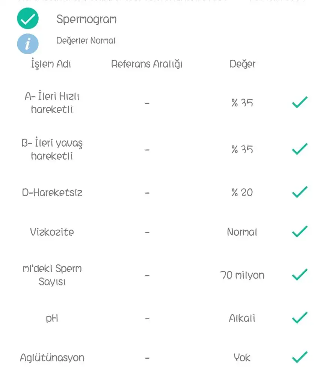The height and width of the screenshot is (385, 323).
Task: Click the D-Hareketsiz test name
Action: (52, 193)
